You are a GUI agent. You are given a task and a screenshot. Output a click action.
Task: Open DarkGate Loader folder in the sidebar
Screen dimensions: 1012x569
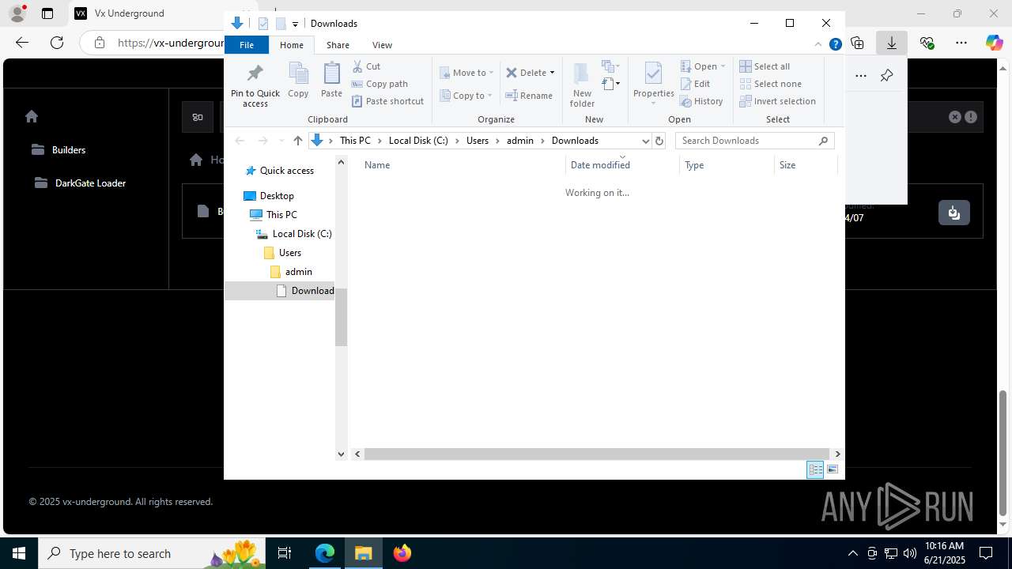click(x=81, y=183)
